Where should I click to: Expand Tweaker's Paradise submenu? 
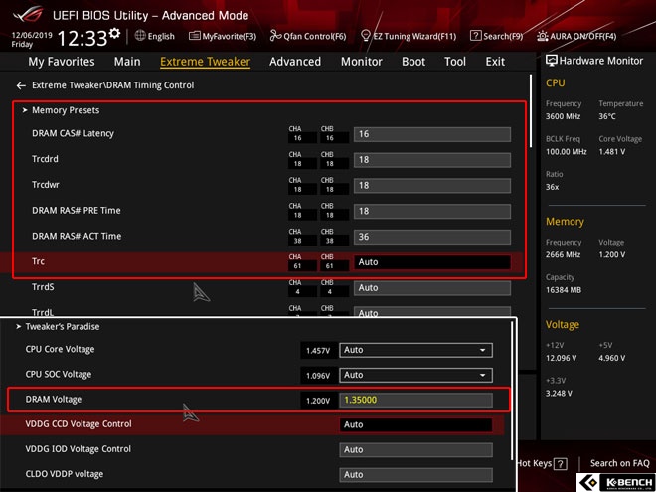(x=62, y=326)
